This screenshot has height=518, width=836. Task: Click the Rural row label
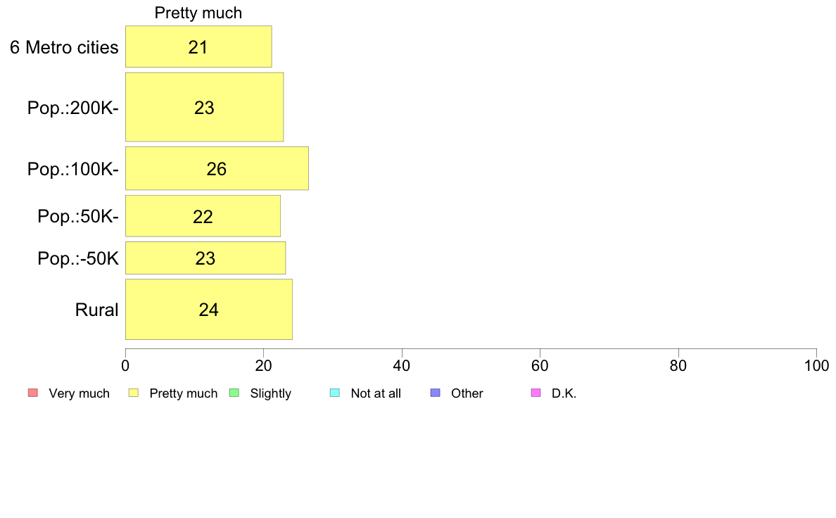coord(96,310)
